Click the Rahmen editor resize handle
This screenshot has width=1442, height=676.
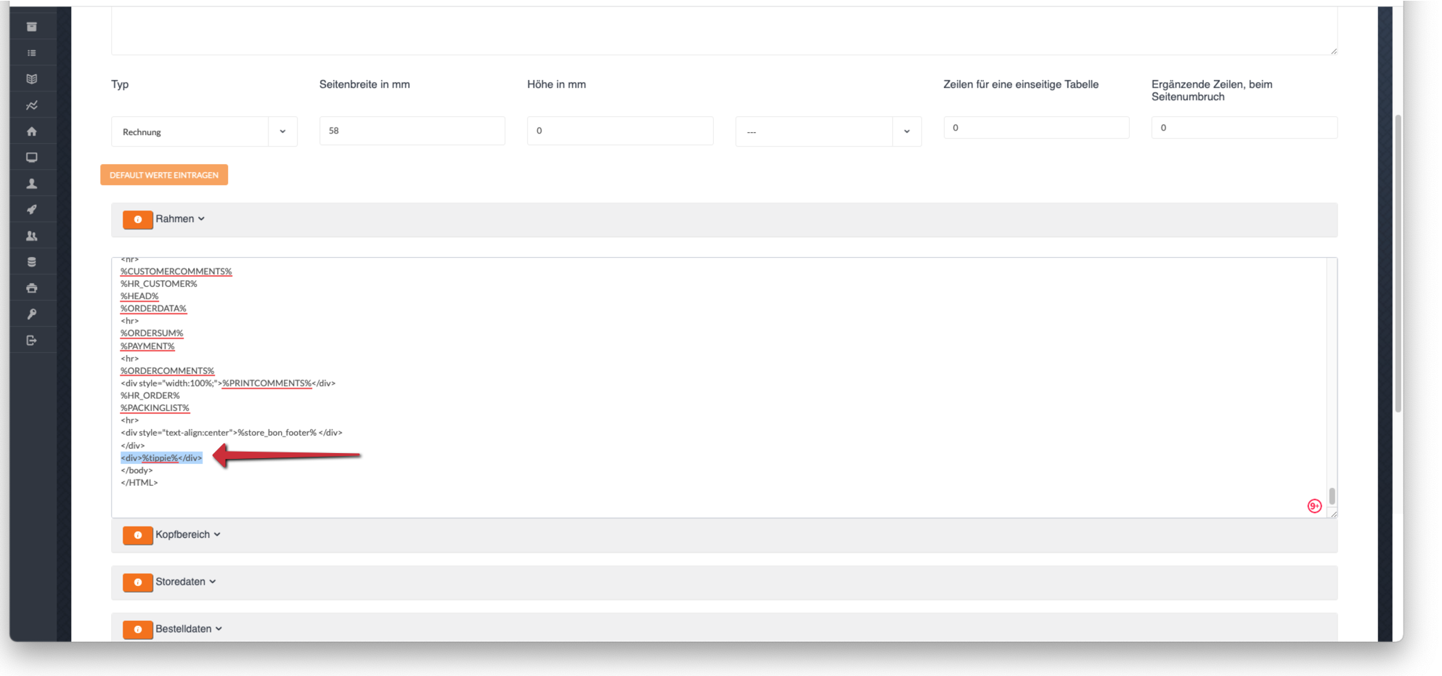click(1333, 514)
